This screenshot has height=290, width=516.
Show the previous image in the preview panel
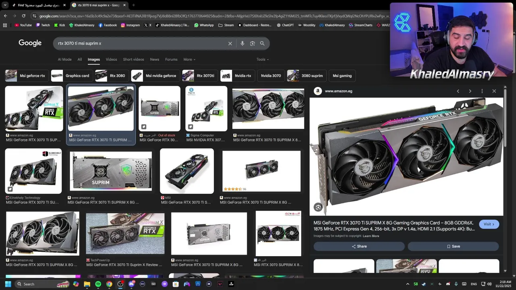(458, 91)
